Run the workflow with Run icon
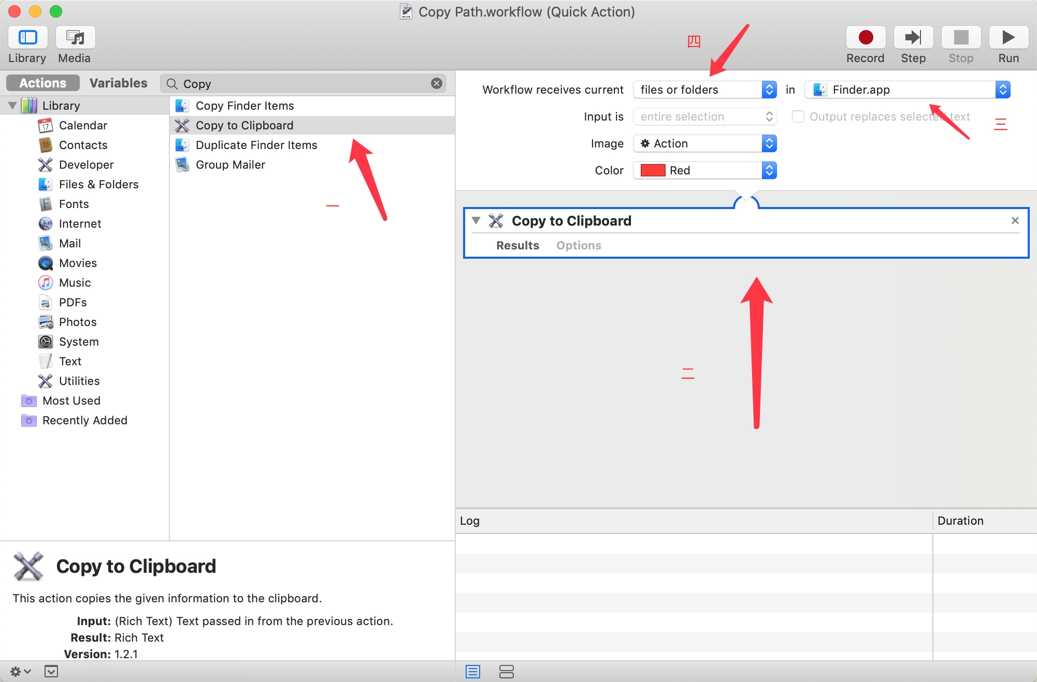 click(1008, 38)
